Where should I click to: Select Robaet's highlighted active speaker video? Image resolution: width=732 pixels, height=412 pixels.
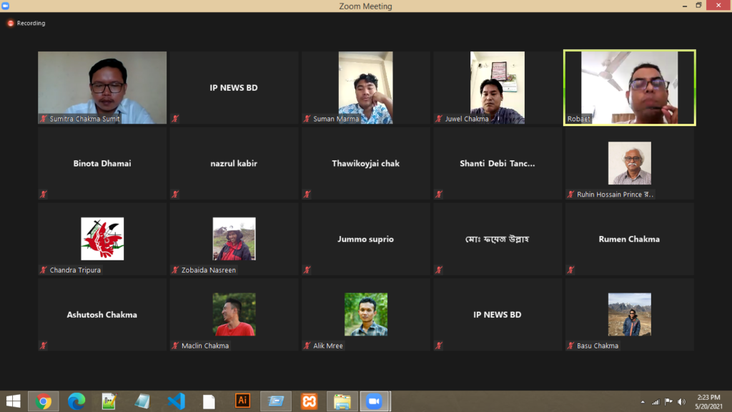point(629,88)
